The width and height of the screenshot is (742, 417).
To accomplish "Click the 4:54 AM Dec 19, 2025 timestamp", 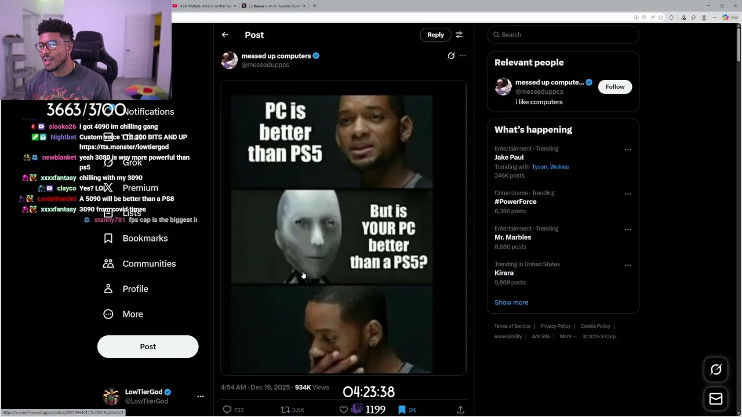I will point(256,387).
